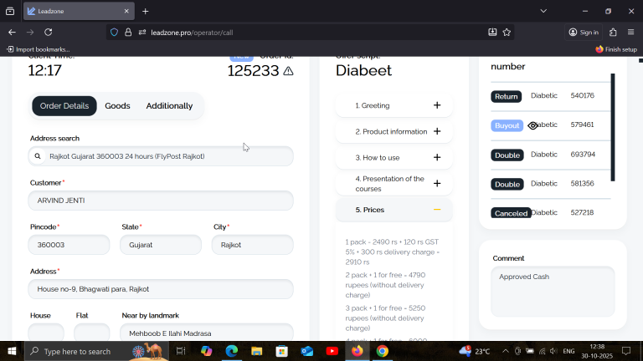This screenshot has height=361, width=643.
Task: Click the Return status badge
Action: 506,97
